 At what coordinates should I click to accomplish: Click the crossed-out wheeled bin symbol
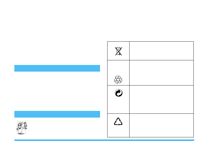[118, 51]
